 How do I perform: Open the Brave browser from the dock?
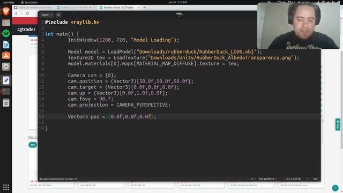click(x=6, y=11)
